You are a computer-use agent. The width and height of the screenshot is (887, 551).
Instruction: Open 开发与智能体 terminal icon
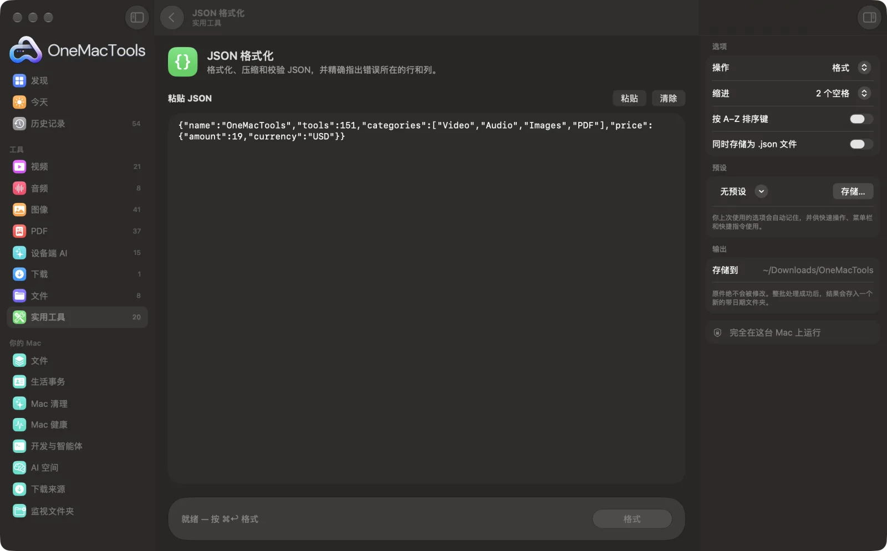[x=19, y=446]
